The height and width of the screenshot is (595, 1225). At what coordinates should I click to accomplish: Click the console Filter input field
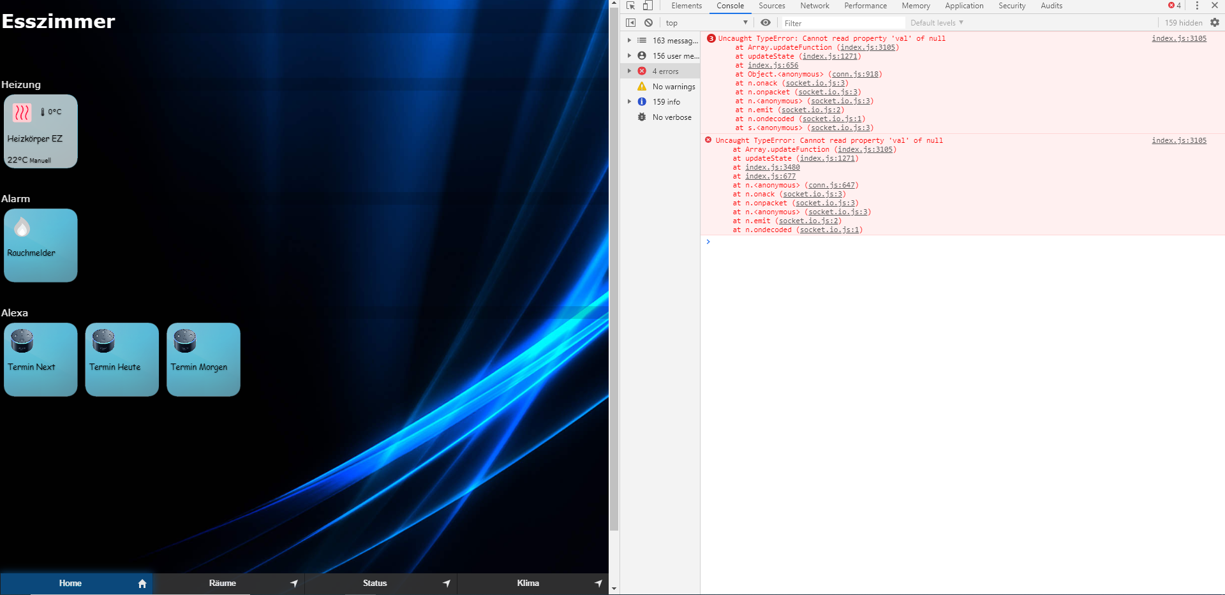point(842,23)
